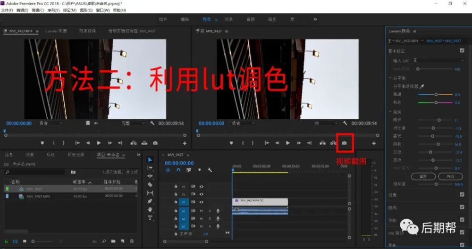The image size is (472, 249).
Task: Open the Input LUT dropdown
Action: click(438, 60)
